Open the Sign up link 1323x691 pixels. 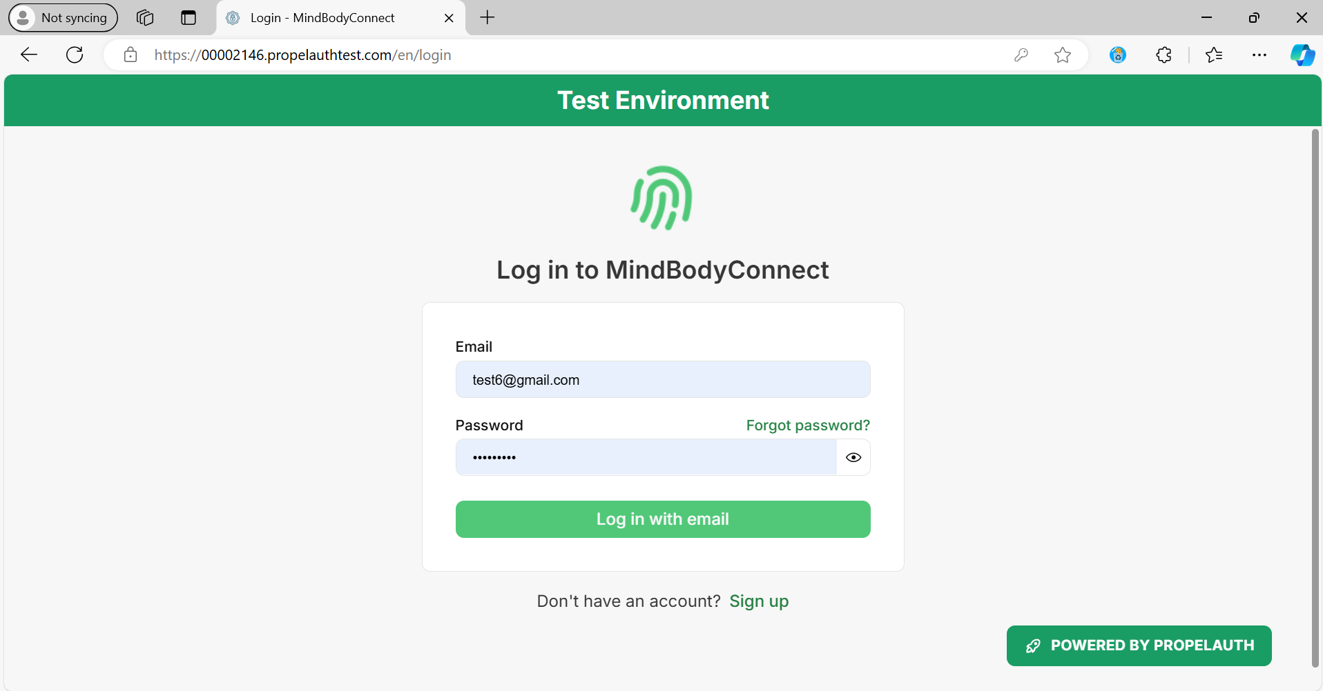759,601
